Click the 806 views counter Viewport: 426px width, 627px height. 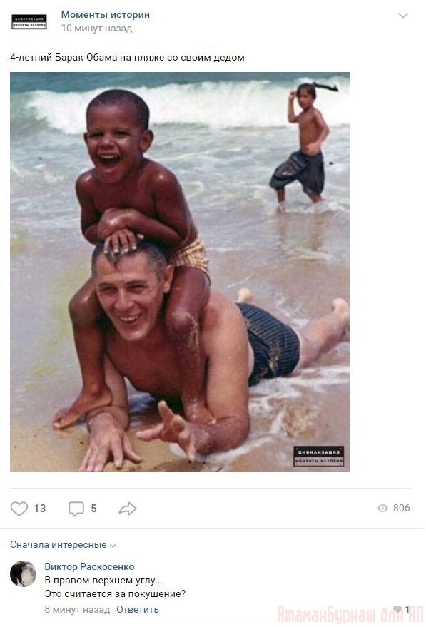(x=401, y=509)
